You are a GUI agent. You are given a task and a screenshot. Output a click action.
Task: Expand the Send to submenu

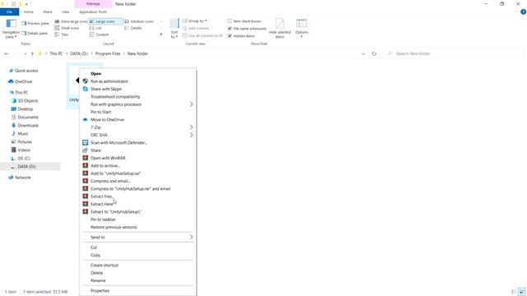pyautogui.click(x=138, y=238)
